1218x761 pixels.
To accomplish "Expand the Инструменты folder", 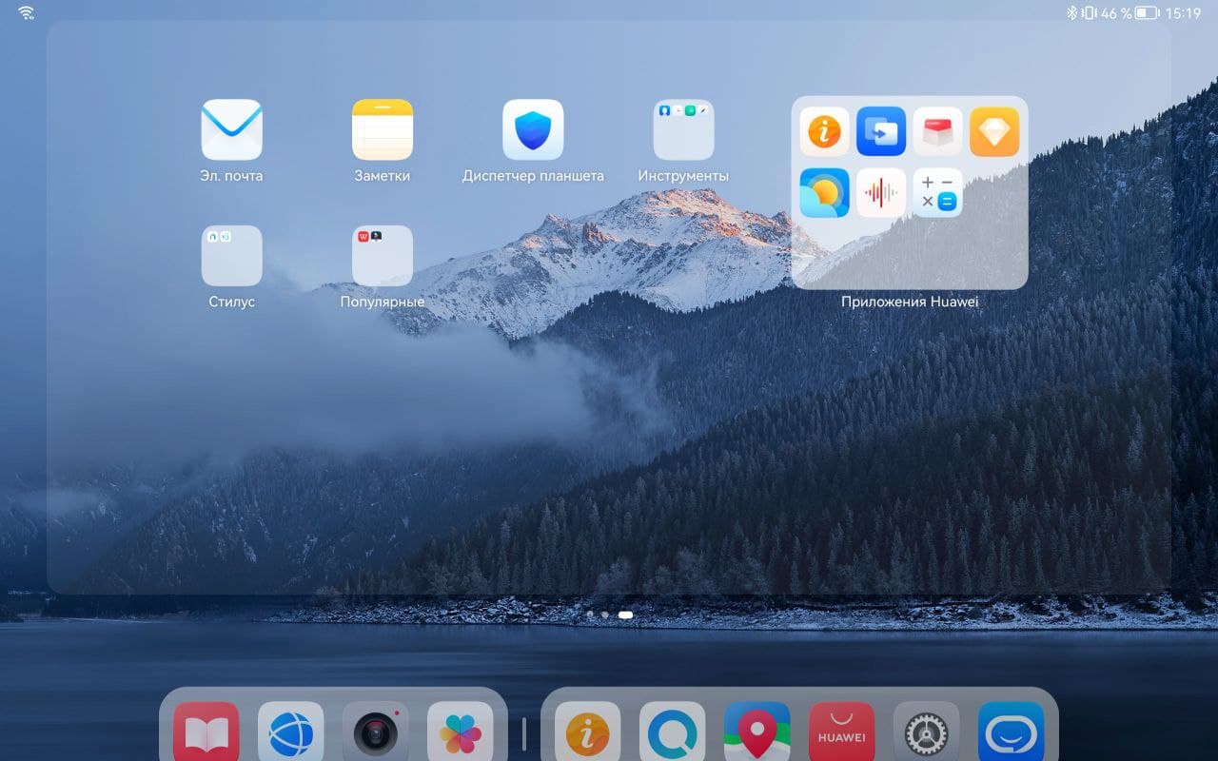I will point(683,129).
